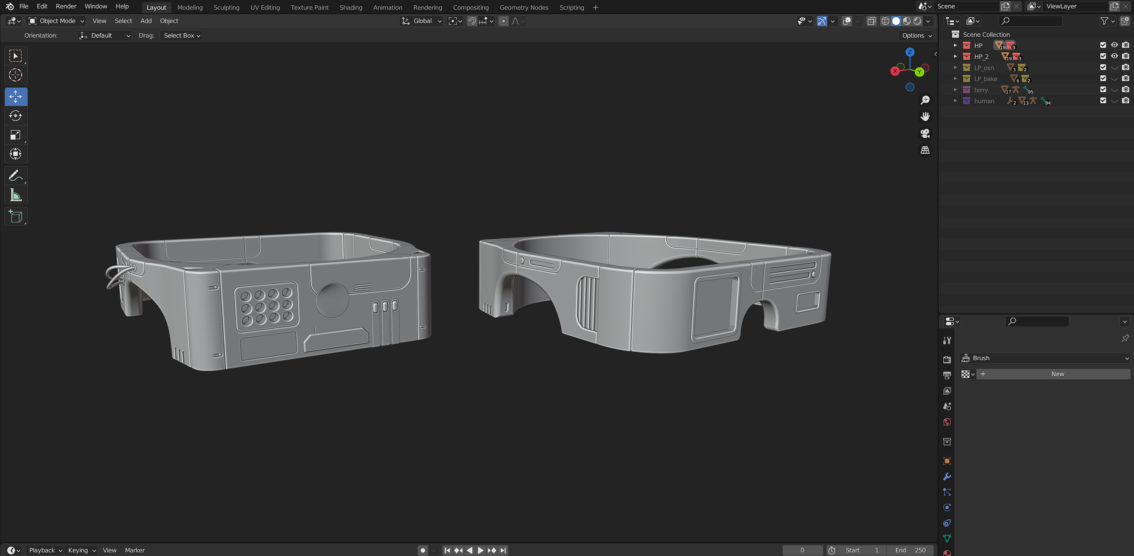This screenshot has height=556, width=1134.
Task: Uncheck the LP_bake collection checkbox
Action: (x=1103, y=78)
